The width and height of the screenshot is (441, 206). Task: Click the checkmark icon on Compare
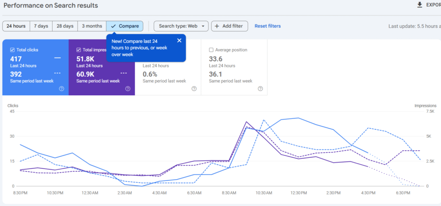pos(113,26)
